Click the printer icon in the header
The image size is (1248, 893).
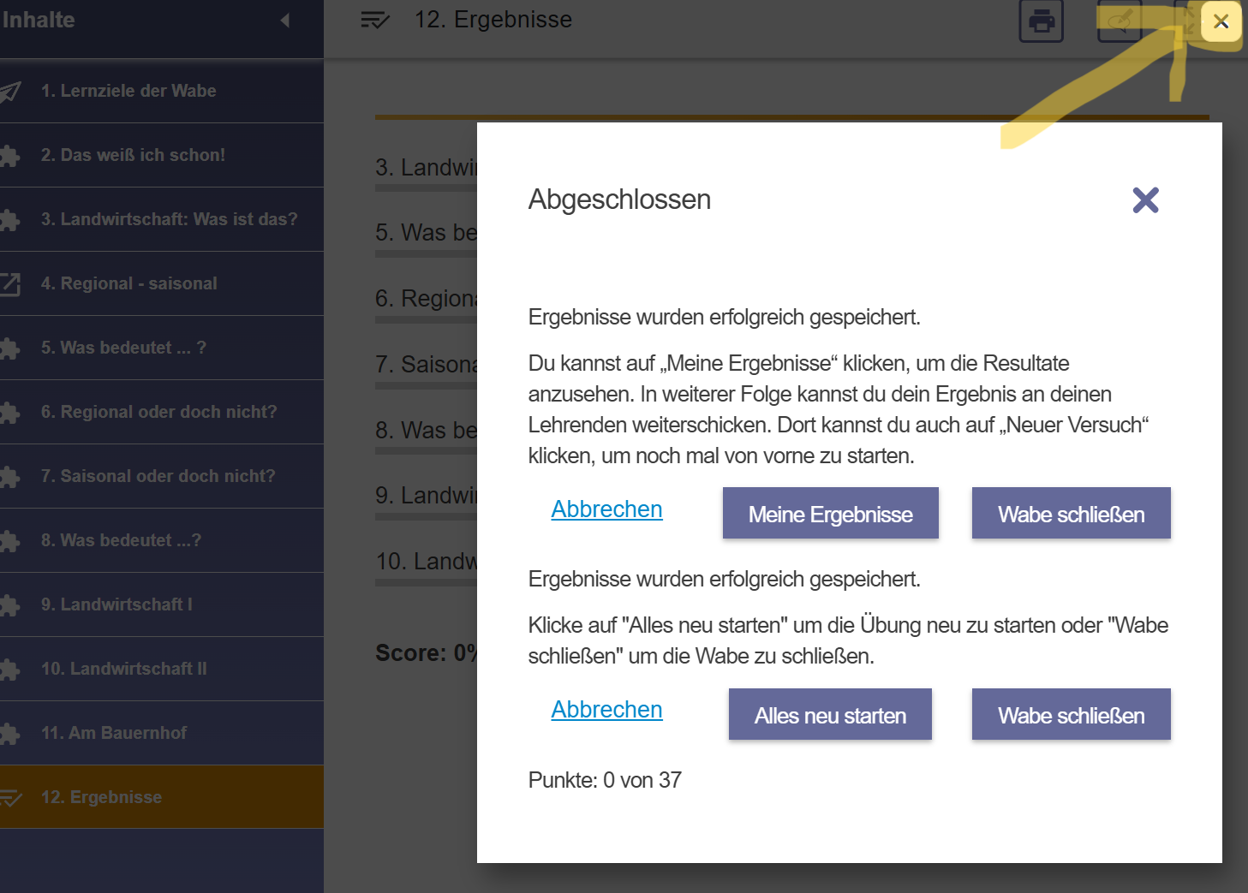tap(1041, 21)
